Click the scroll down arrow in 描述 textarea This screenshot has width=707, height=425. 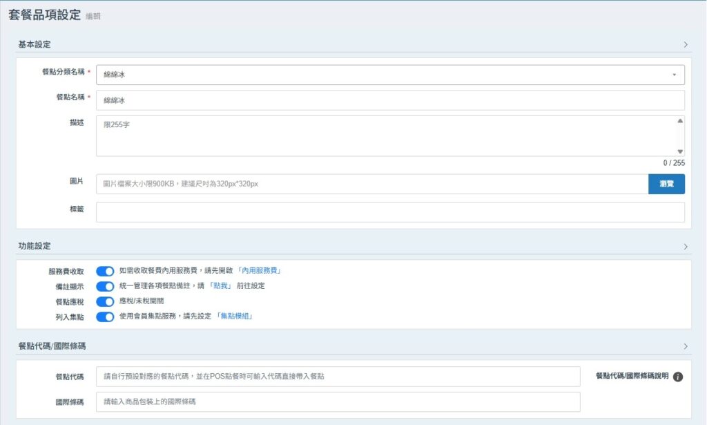(x=680, y=151)
